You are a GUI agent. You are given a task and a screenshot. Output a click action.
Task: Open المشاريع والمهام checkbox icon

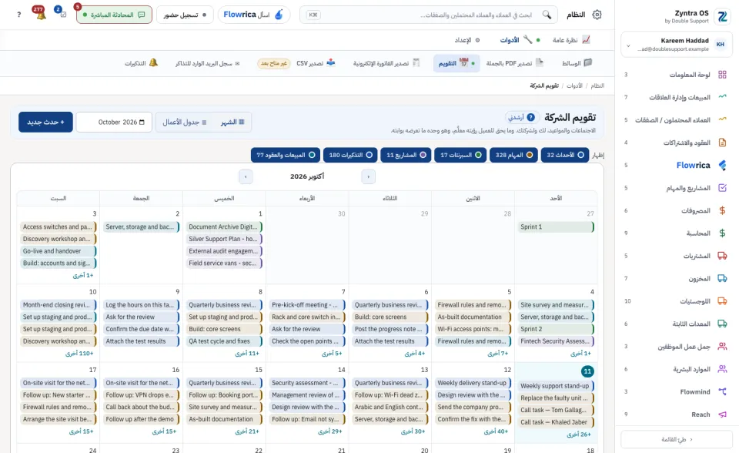click(x=722, y=188)
